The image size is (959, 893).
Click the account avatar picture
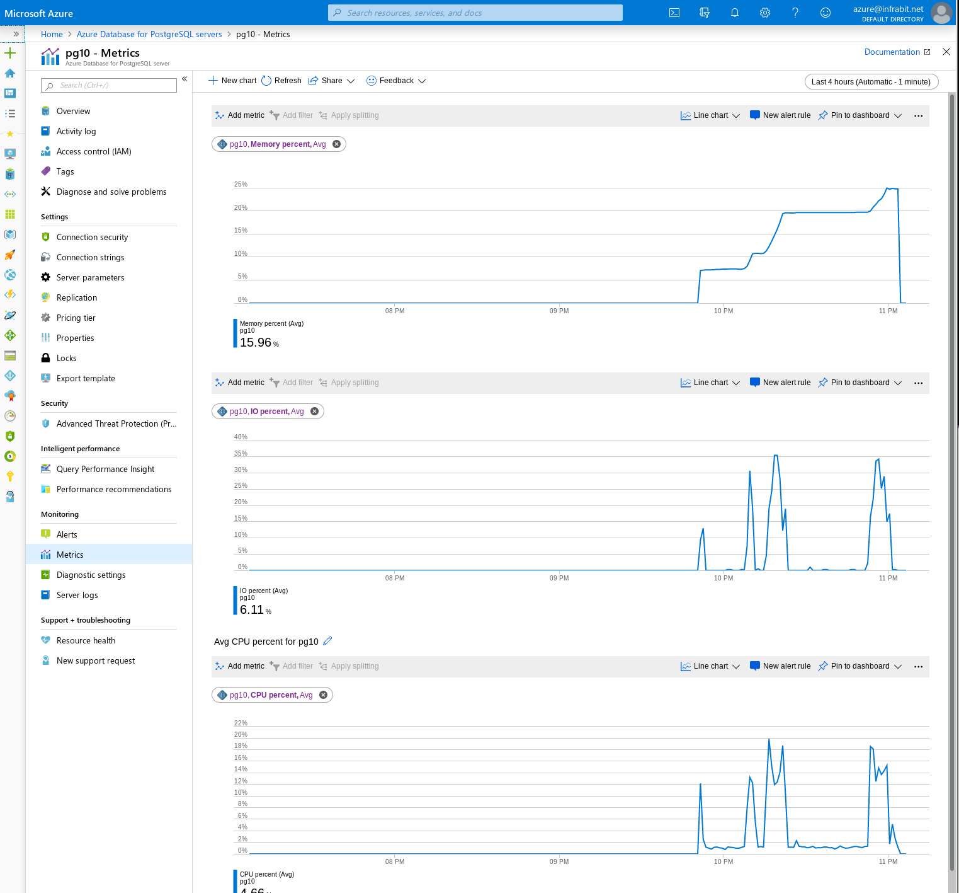941,13
